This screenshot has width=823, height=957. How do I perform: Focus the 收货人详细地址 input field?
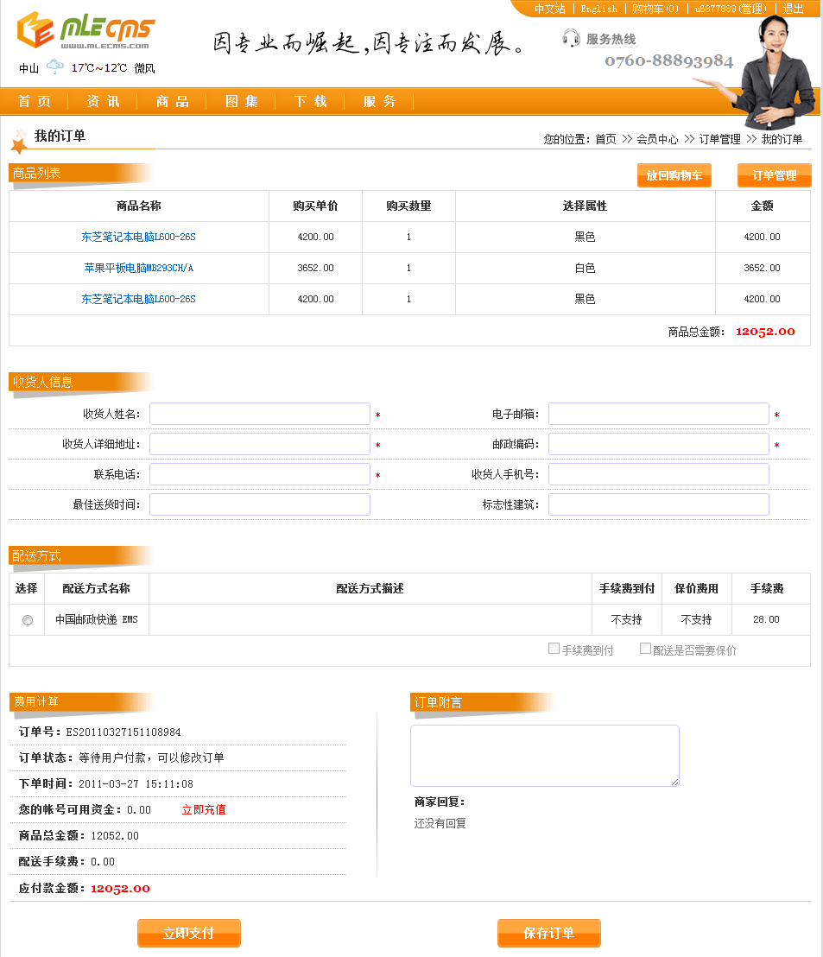pos(260,444)
